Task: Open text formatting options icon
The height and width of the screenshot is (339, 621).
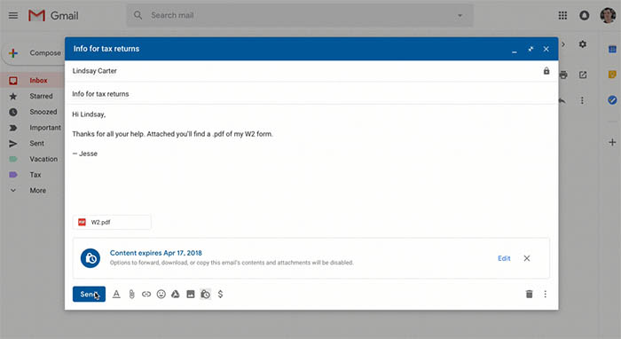Action: click(x=116, y=295)
